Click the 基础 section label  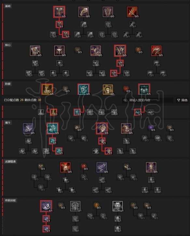[8, 6]
